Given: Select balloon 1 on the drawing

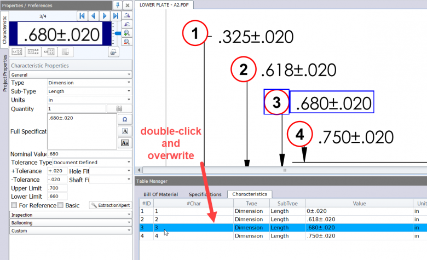Looking at the screenshot, I should tap(195, 33).
